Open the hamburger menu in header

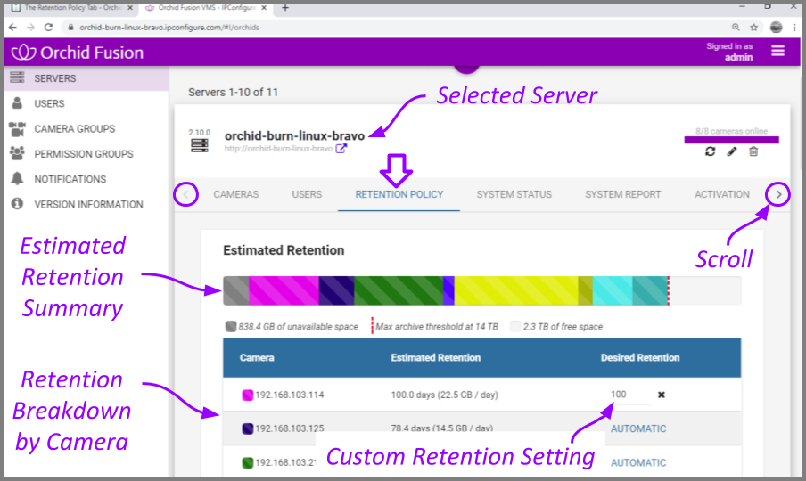777,51
